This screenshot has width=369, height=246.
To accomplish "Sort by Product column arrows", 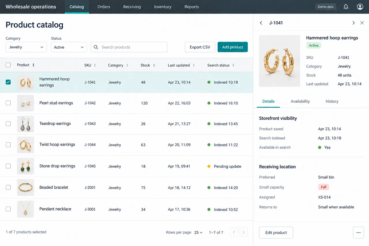I will pos(33,65).
